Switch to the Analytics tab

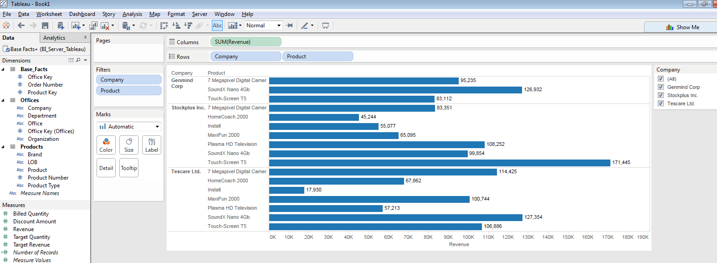[54, 38]
